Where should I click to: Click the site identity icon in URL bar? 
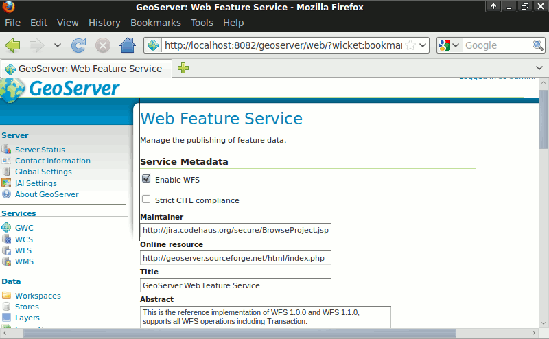click(153, 45)
